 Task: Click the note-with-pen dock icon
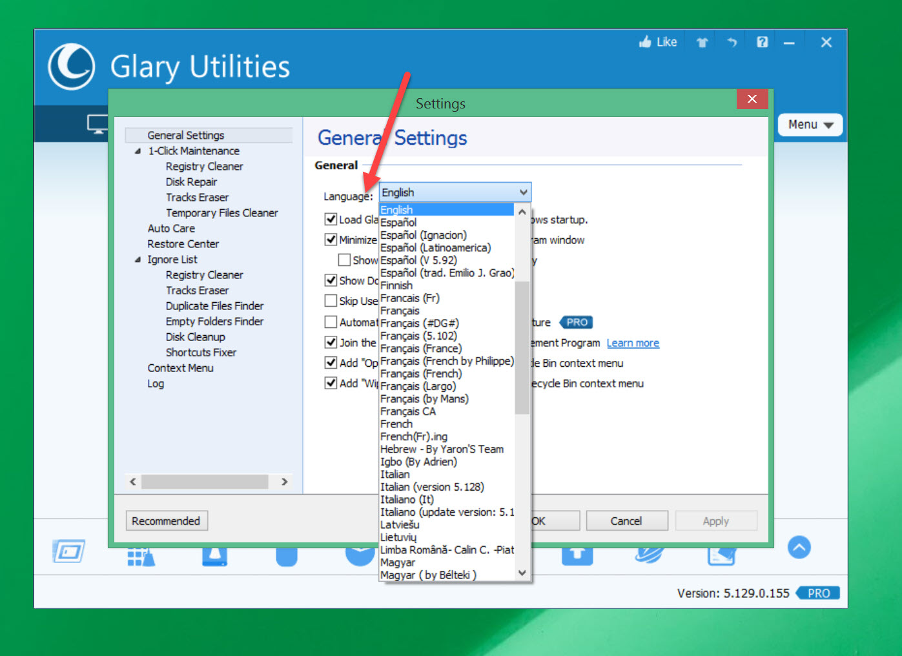(x=721, y=555)
